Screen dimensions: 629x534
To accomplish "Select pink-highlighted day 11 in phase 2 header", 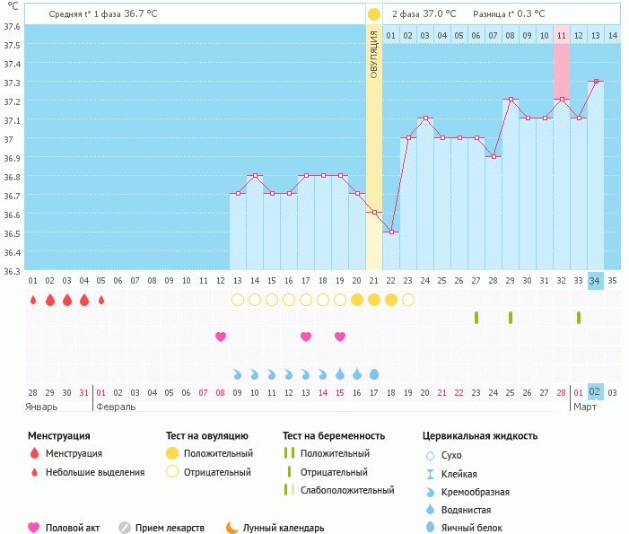I will click(561, 35).
